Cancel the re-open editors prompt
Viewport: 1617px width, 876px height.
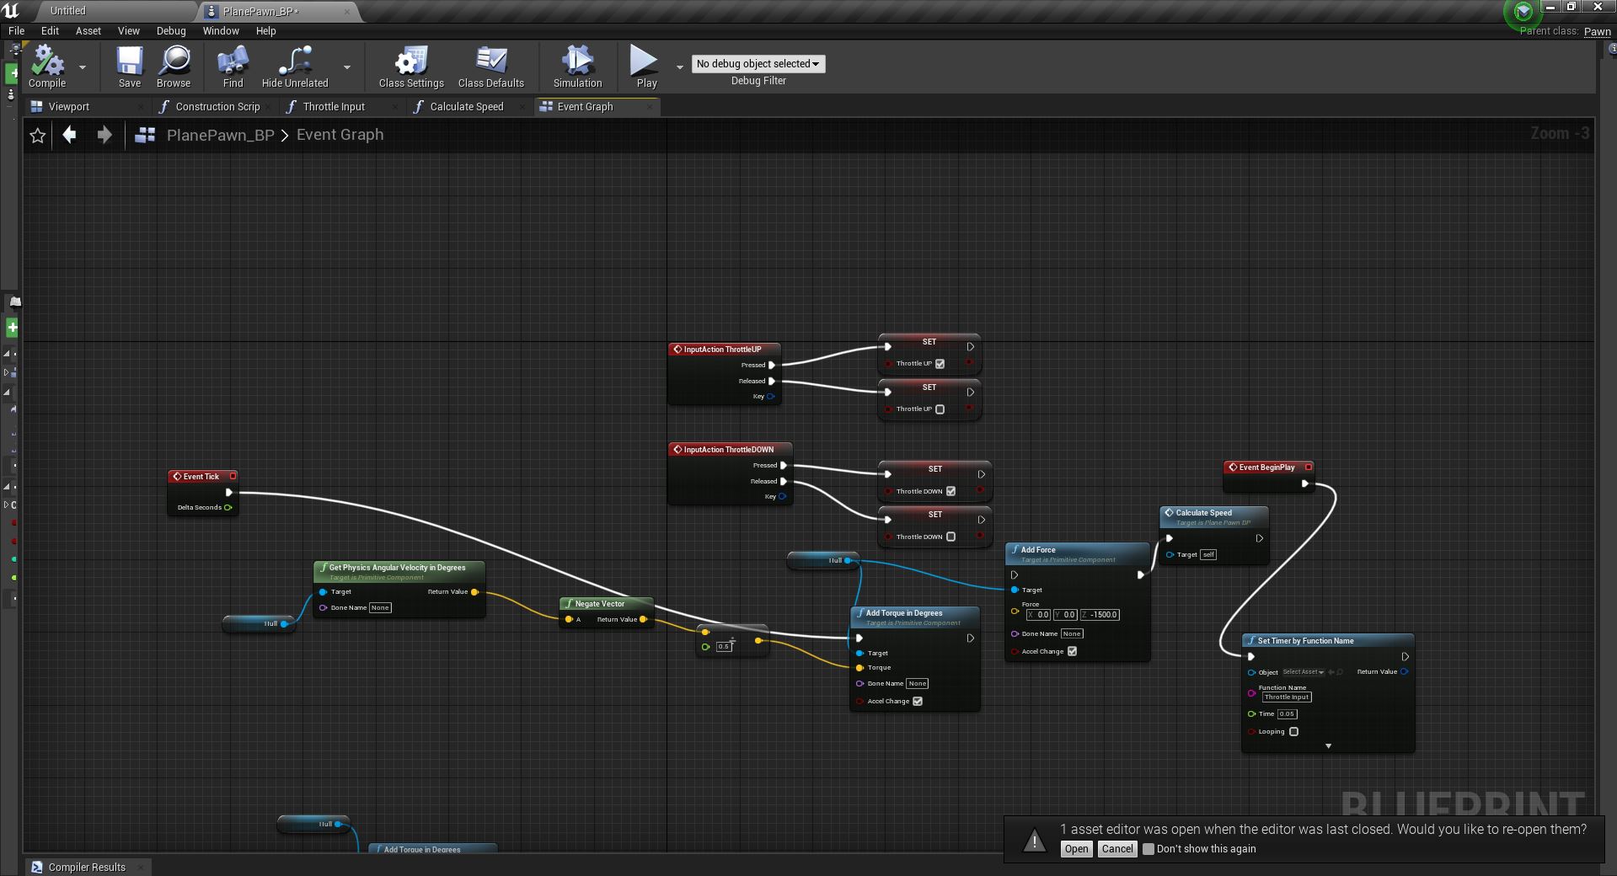(x=1117, y=849)
